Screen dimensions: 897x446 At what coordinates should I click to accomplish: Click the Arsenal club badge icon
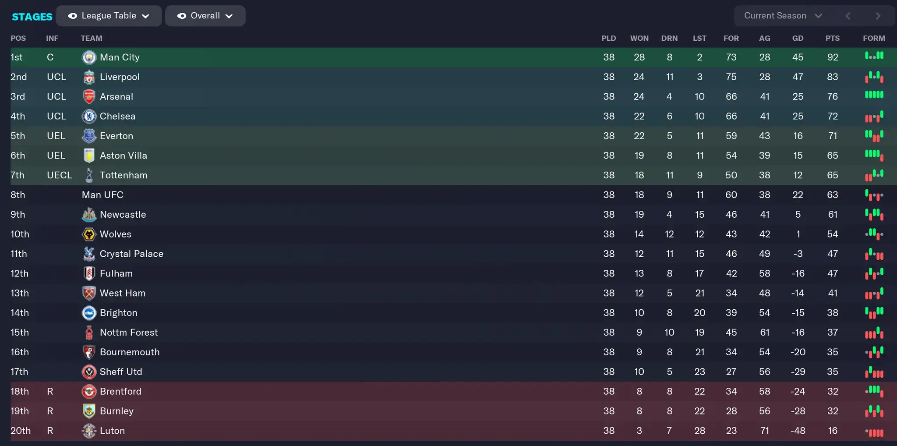coord(89,97)
